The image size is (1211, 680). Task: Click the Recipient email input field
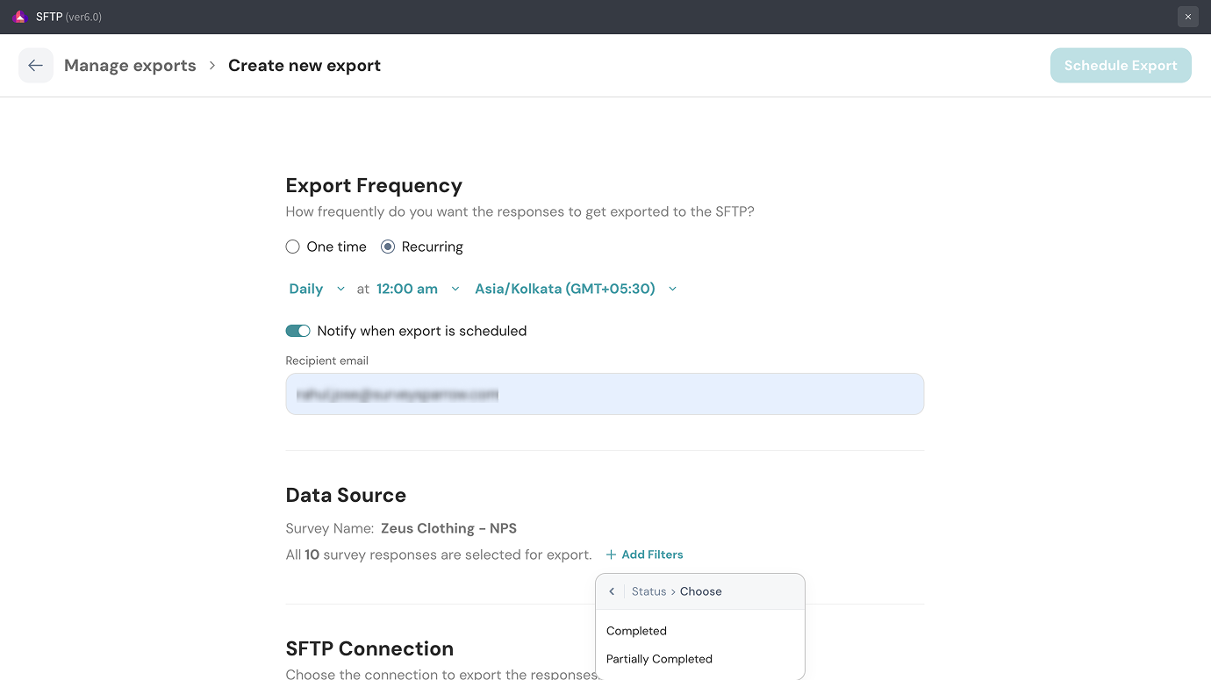tap(605, 394)
